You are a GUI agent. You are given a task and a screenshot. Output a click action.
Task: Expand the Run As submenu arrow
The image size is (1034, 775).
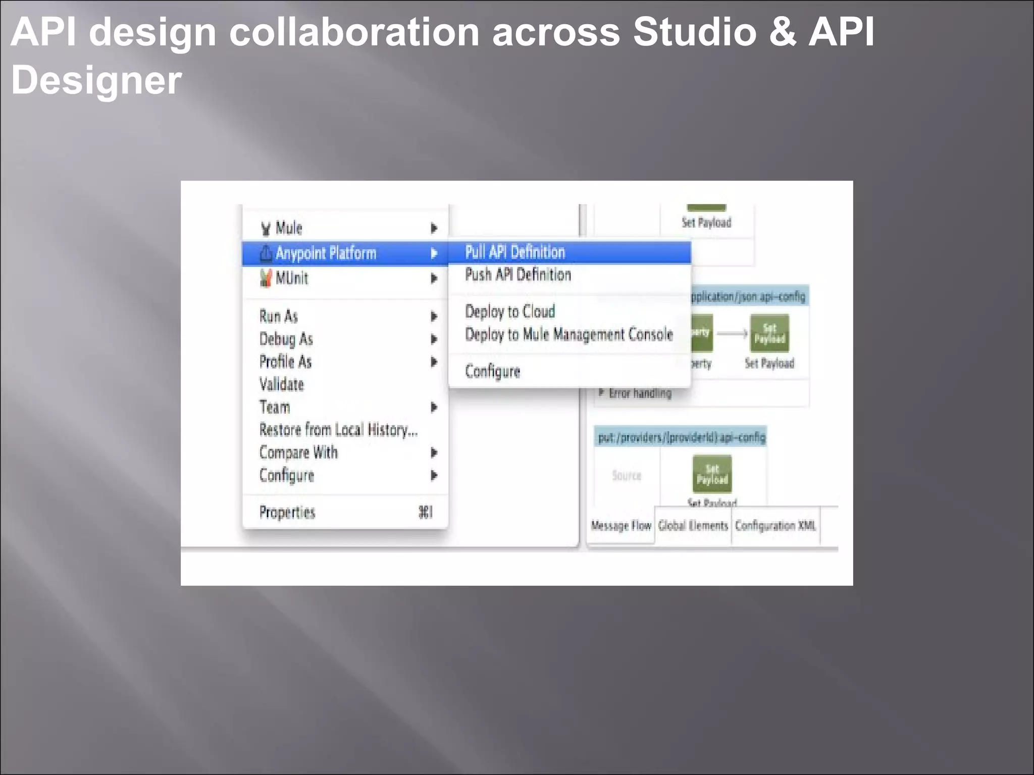[434, 316]
